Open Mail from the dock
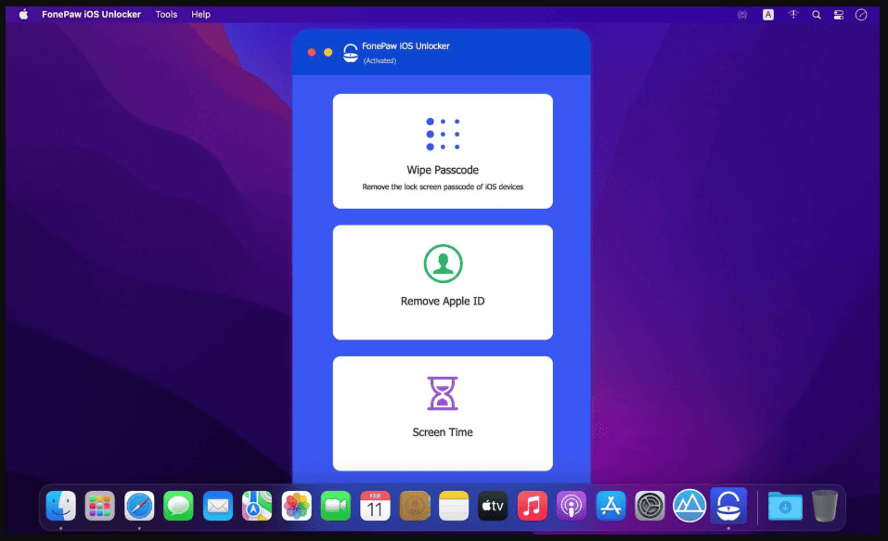Screen dimensions: 888x541 point(218,506)
